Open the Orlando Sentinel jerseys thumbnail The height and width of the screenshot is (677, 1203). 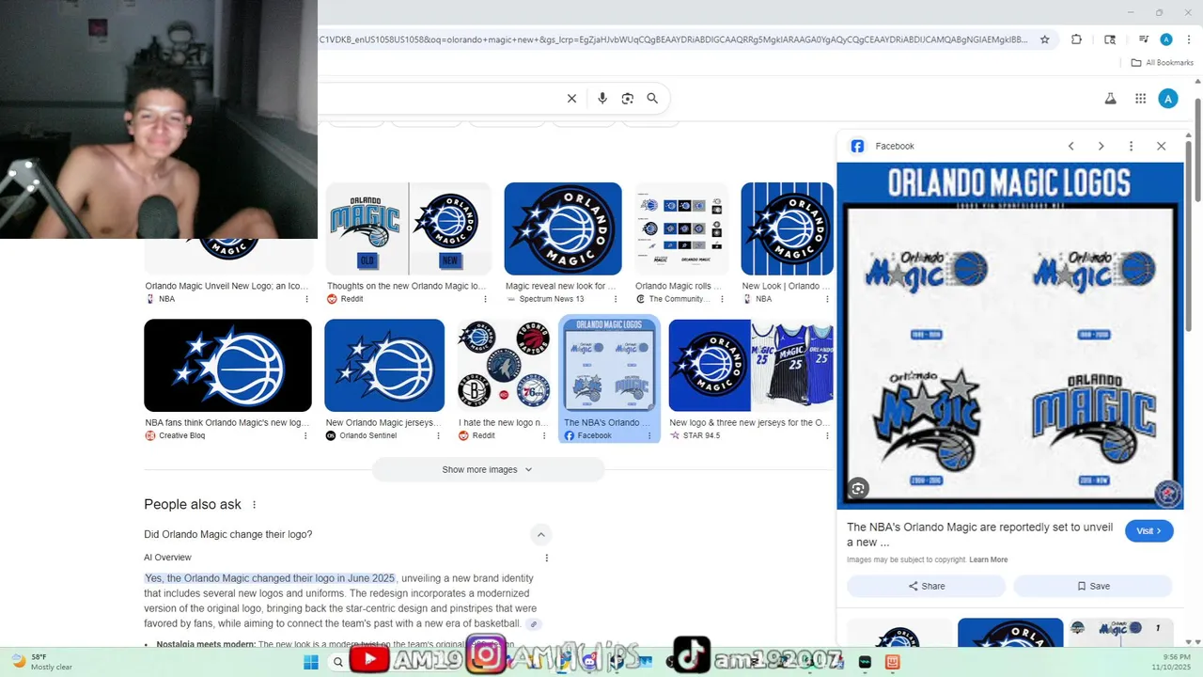pos(384,365)
